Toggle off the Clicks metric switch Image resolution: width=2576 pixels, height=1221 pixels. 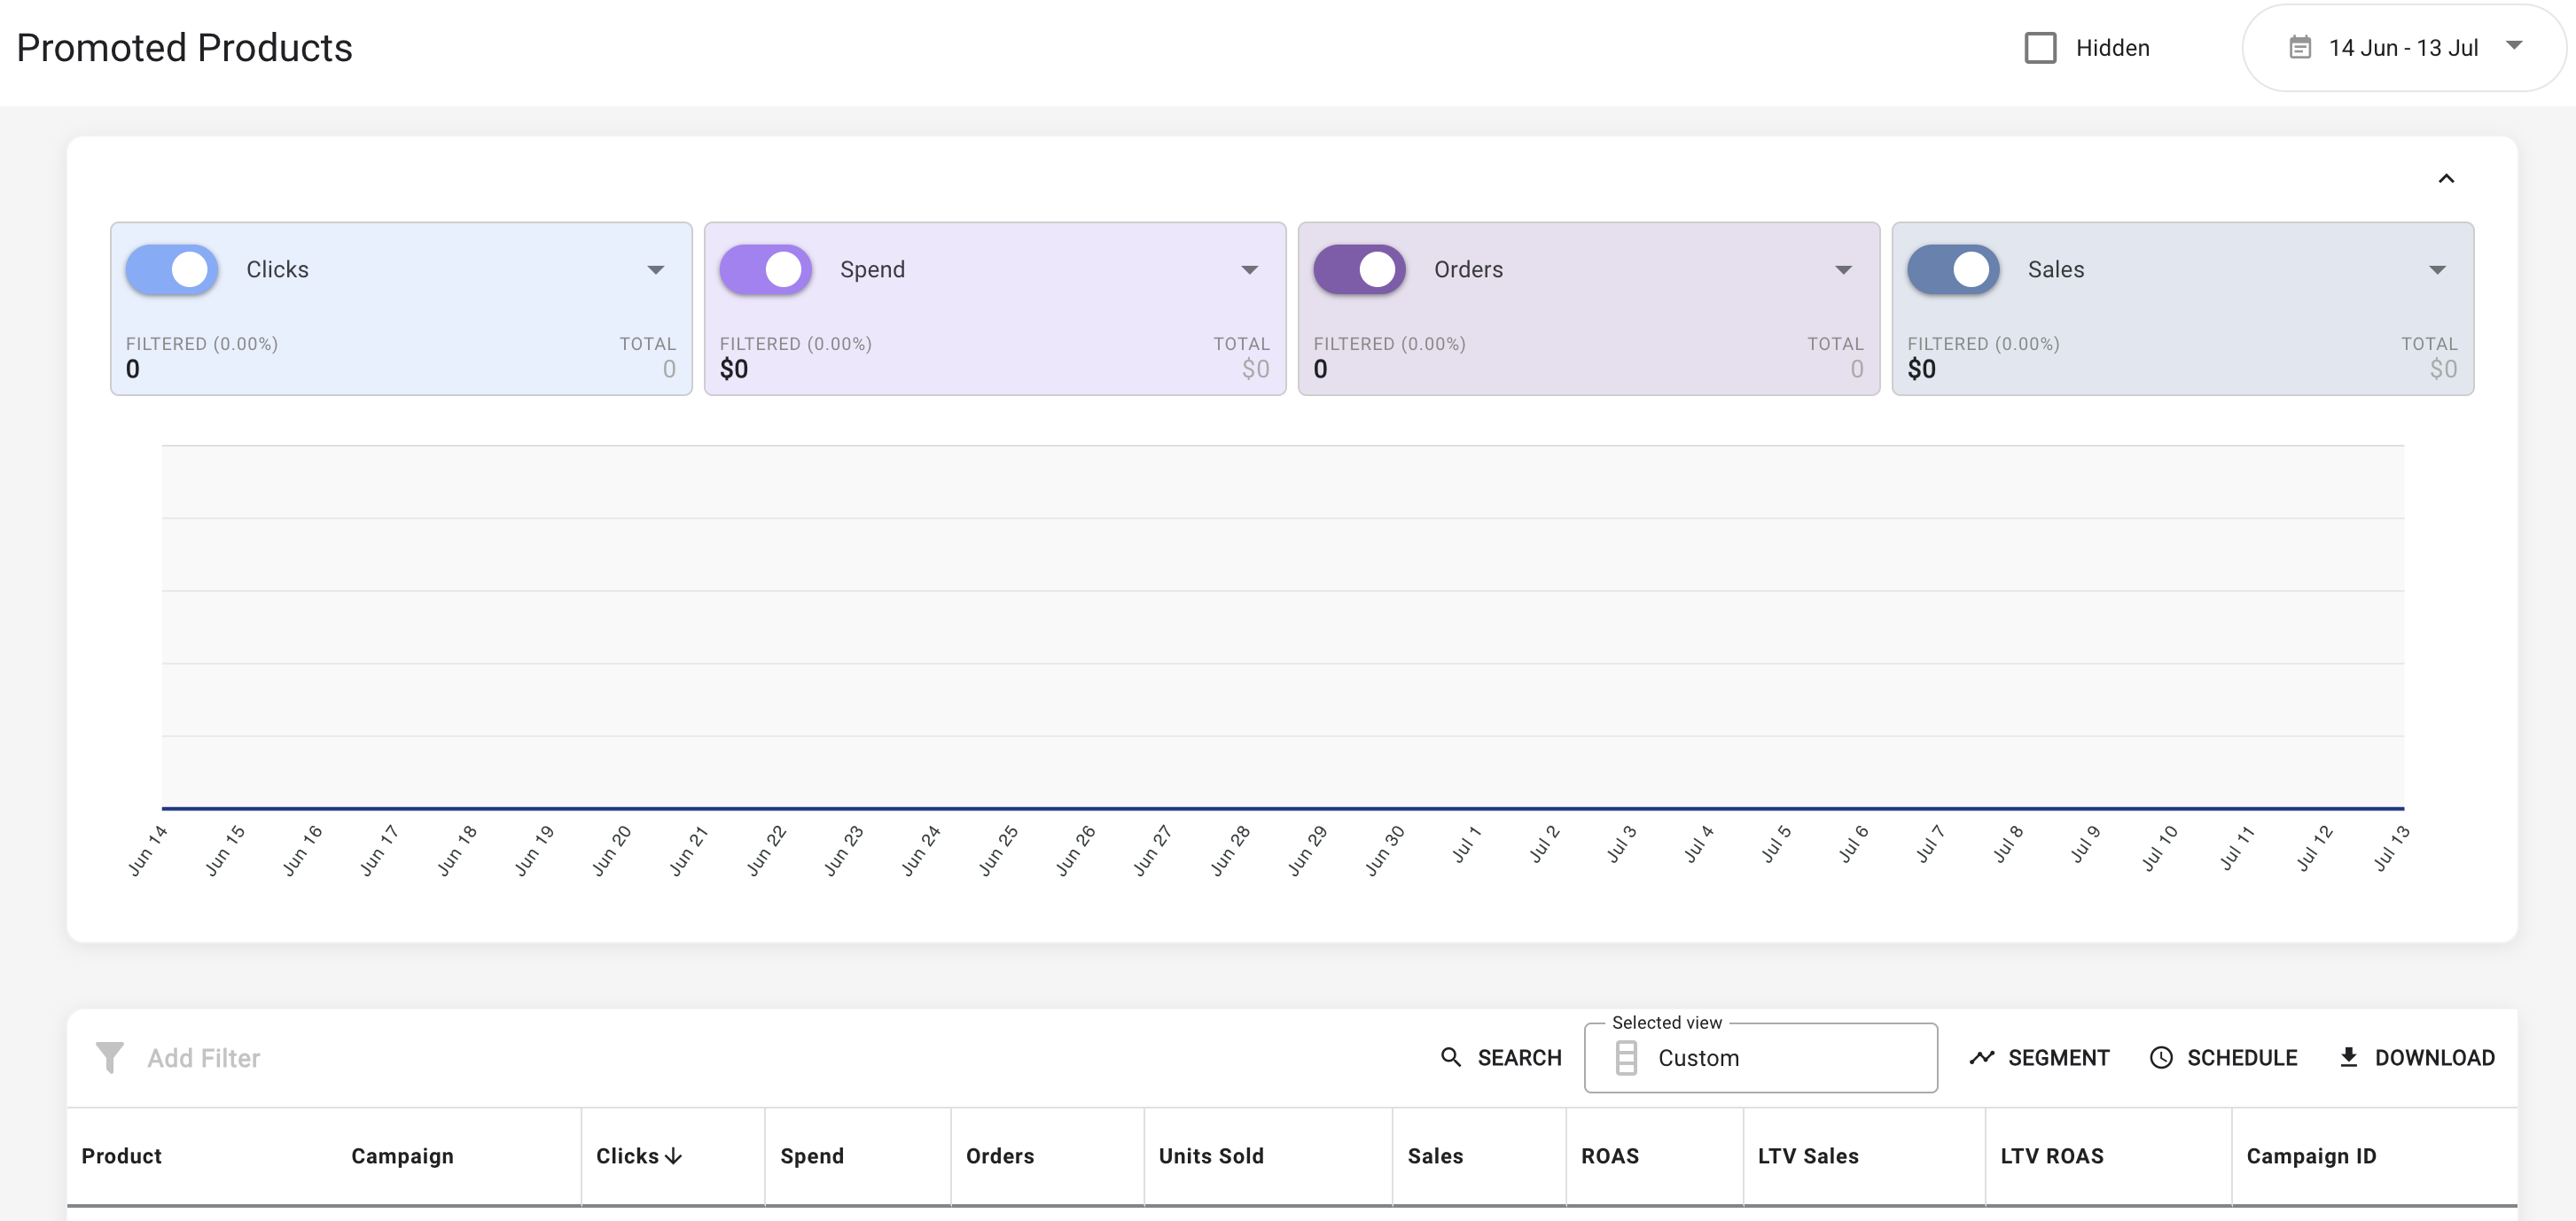point(172,269)
